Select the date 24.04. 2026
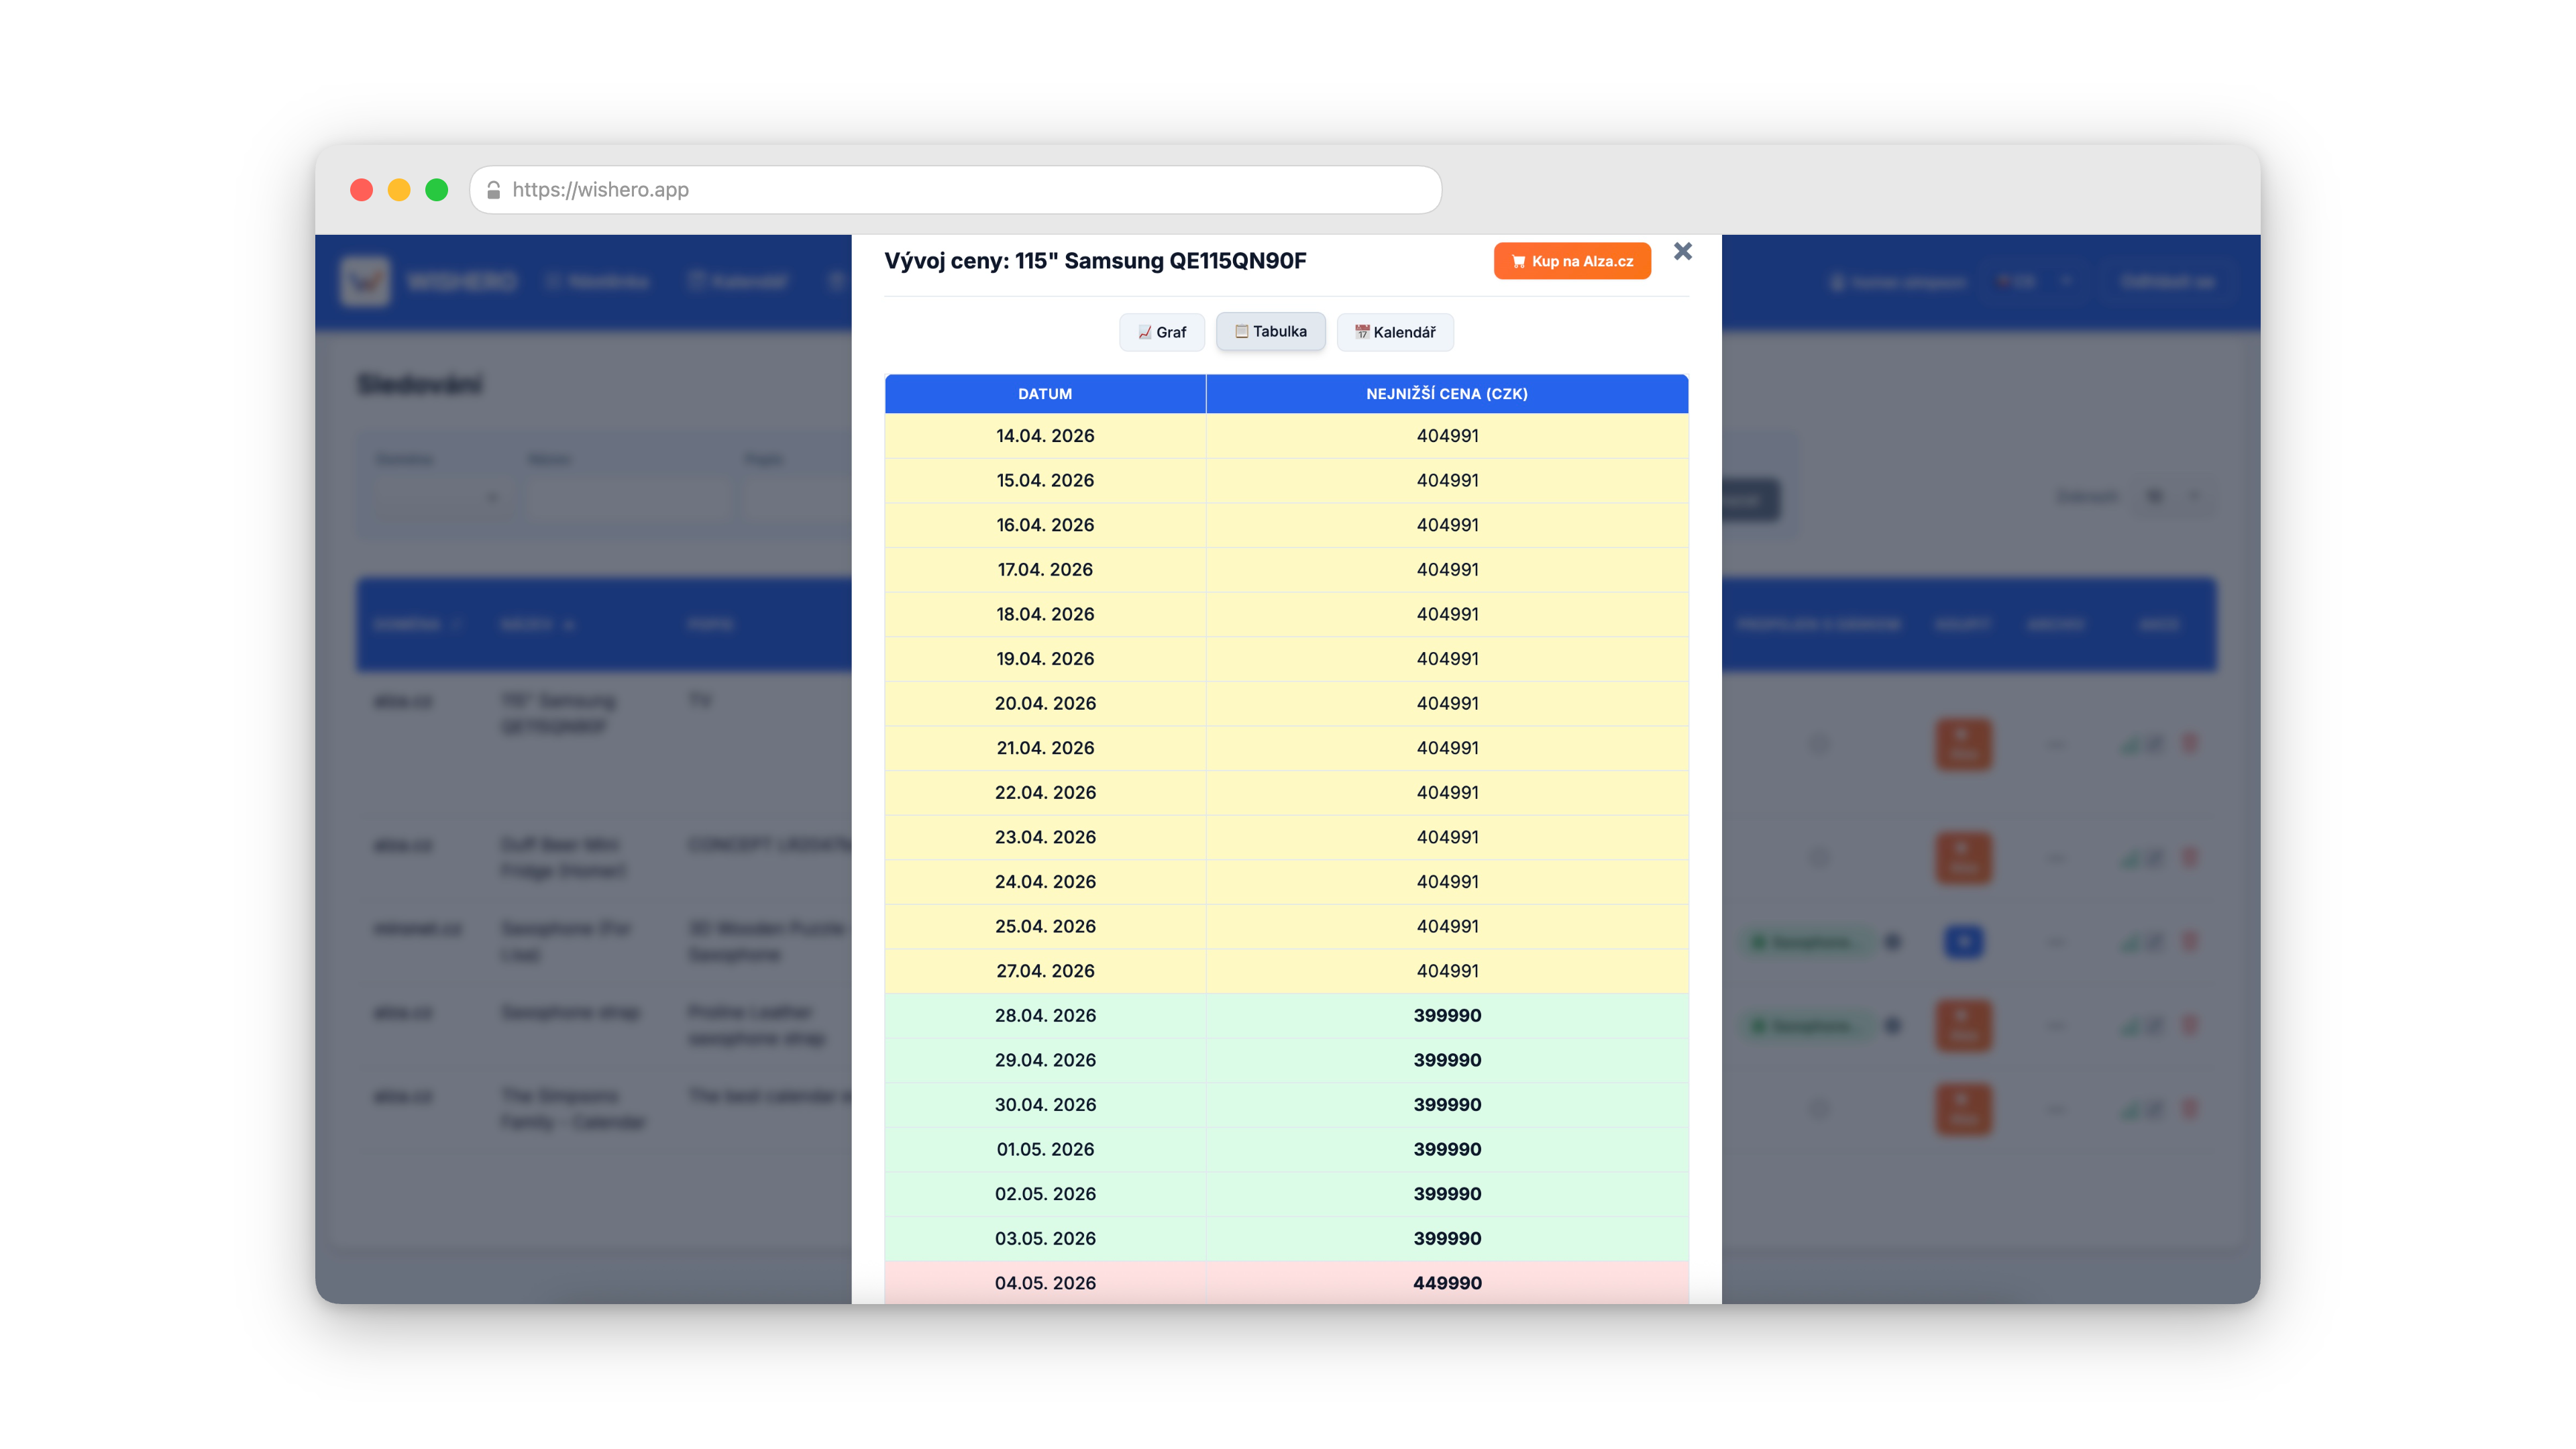The image size is (2576, 1449). tap(1045, 882)
